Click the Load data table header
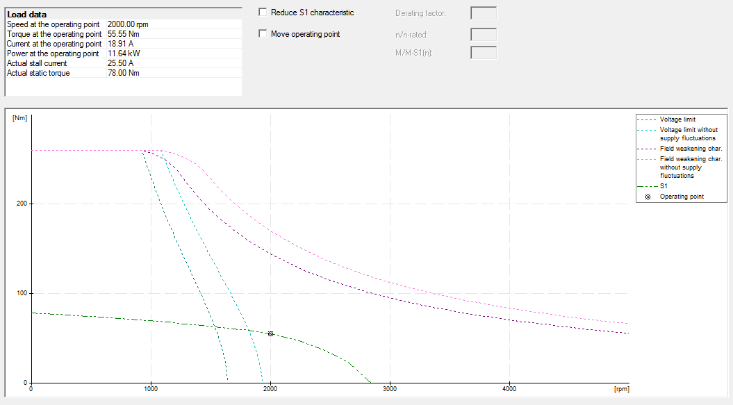The height and width of the screenshot is (405, 733). click(x=27, y=14)
